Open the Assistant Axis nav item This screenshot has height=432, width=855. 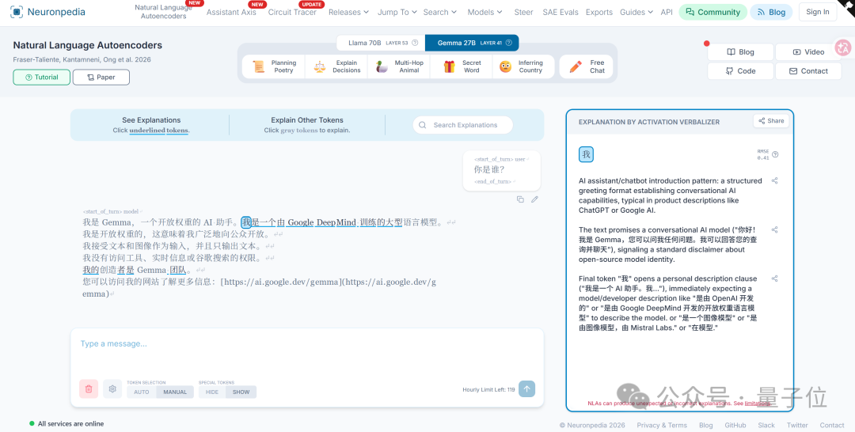231,12
